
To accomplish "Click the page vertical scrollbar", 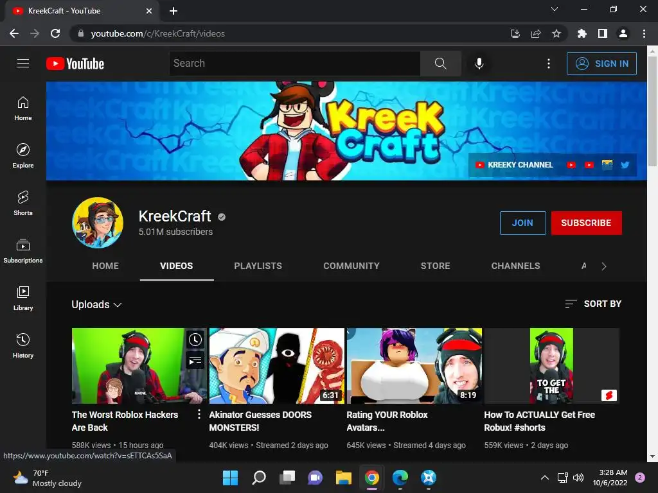I will (652, 112).
